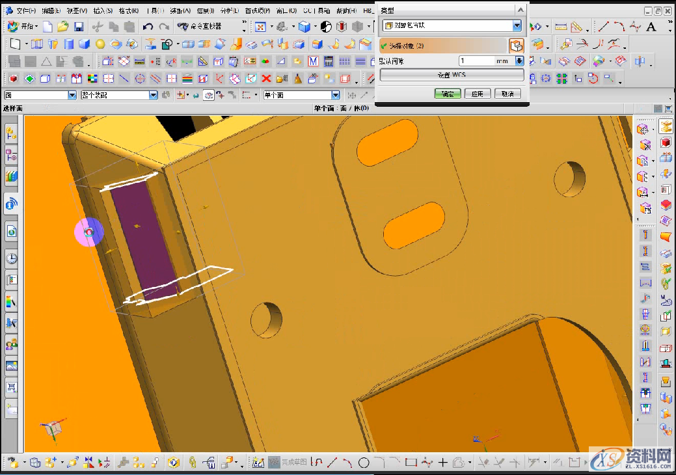Screen dimensions: 676x475
Task: Open file with the yellow folder icon
Action: pos(63,27)
